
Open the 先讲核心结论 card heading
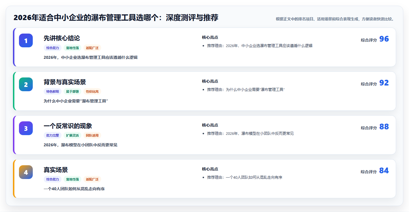click(x=62, y=38)
